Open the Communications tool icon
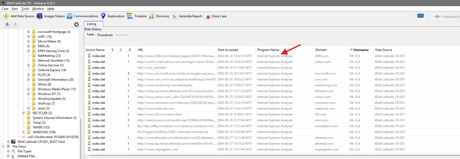This screenshot has width=460, height=159. click(x=70, y=16)
